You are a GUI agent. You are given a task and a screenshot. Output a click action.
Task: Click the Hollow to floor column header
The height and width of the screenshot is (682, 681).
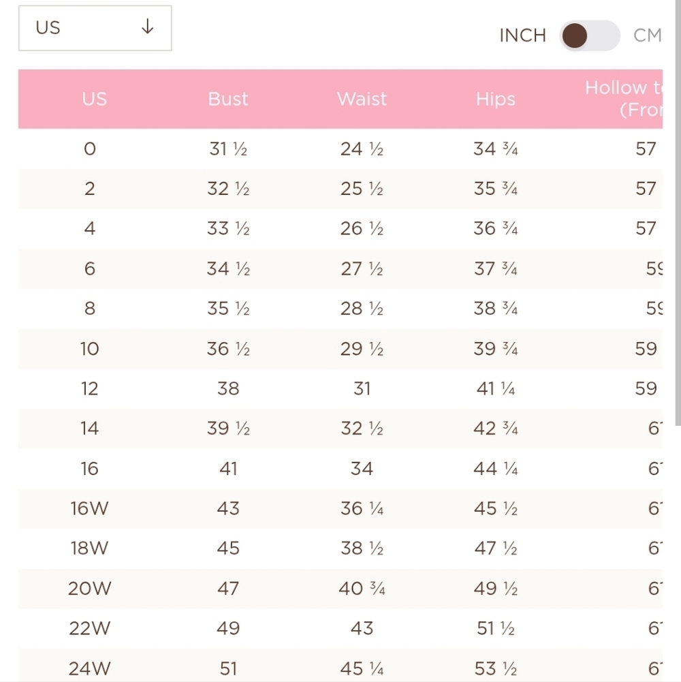(624, 99)
